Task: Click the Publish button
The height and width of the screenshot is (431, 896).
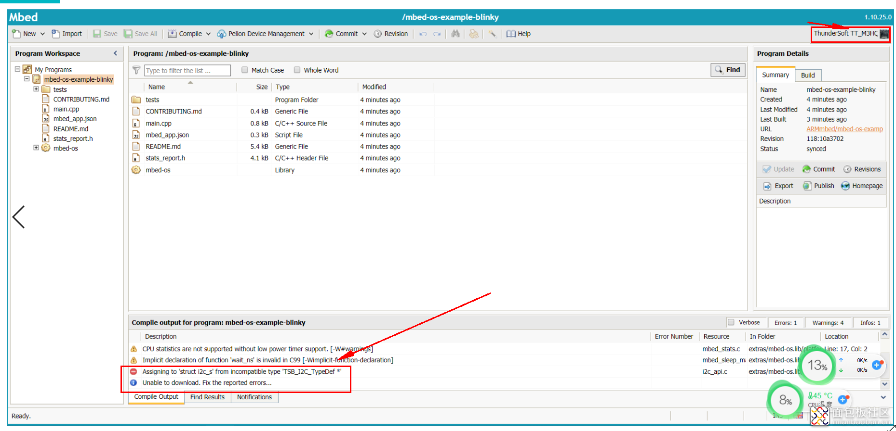Action: 818,186
